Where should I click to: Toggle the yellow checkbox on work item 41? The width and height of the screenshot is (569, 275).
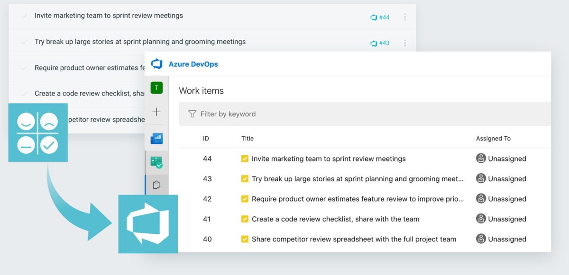[x=245, y=219]
